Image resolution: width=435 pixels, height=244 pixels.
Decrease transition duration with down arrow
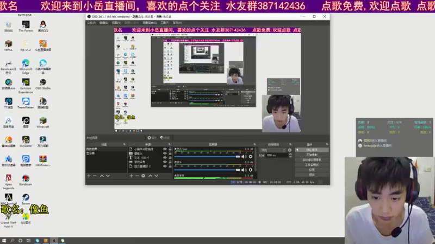pos(290,157)
